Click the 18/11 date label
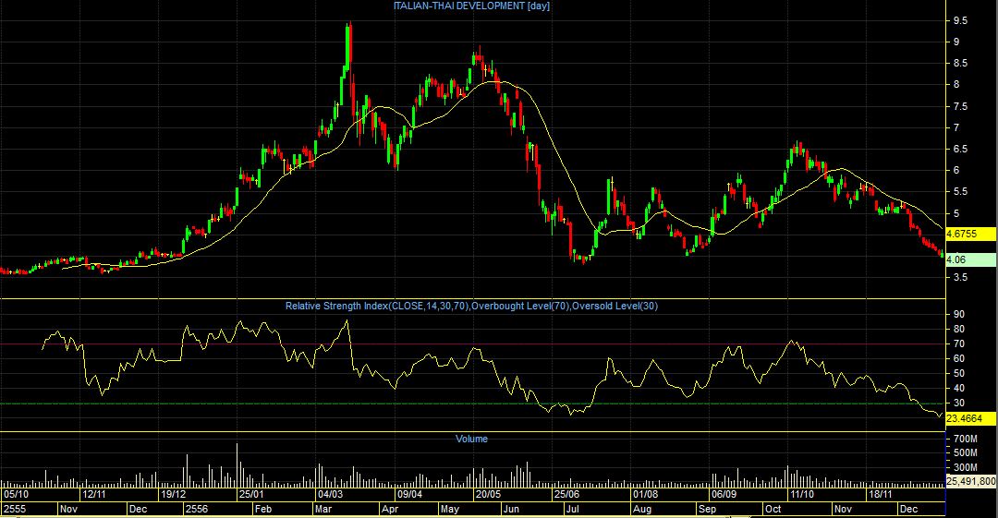Viewport: 998px width, 518px height. coord(881,495)
